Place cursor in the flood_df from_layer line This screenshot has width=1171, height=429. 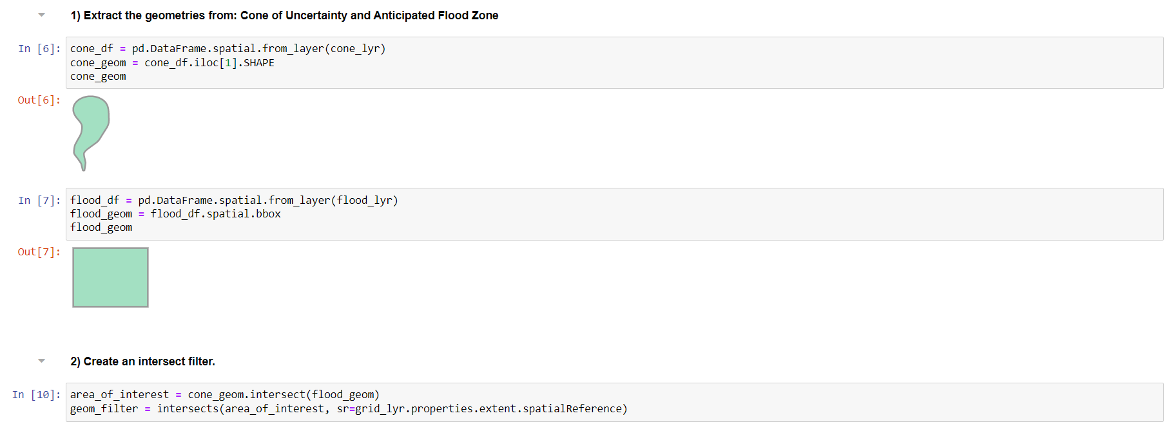[234, 201]
